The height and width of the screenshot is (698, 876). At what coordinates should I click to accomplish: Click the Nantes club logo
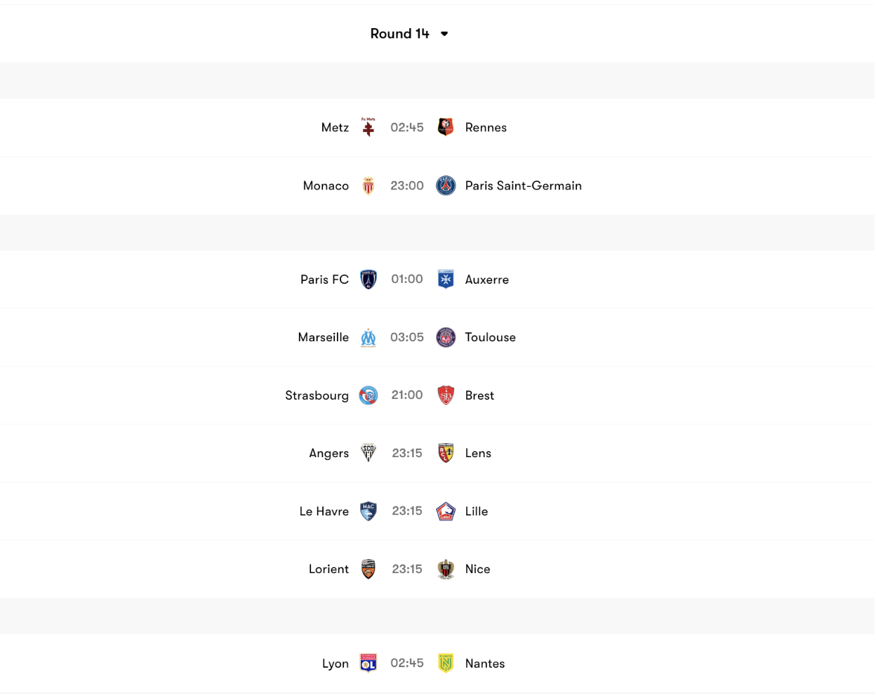446,663
